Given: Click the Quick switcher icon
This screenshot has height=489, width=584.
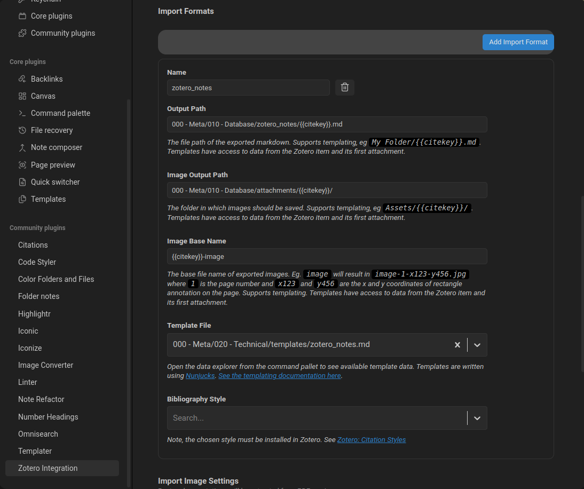Looking at the screenshot, I should pos(22,182).
